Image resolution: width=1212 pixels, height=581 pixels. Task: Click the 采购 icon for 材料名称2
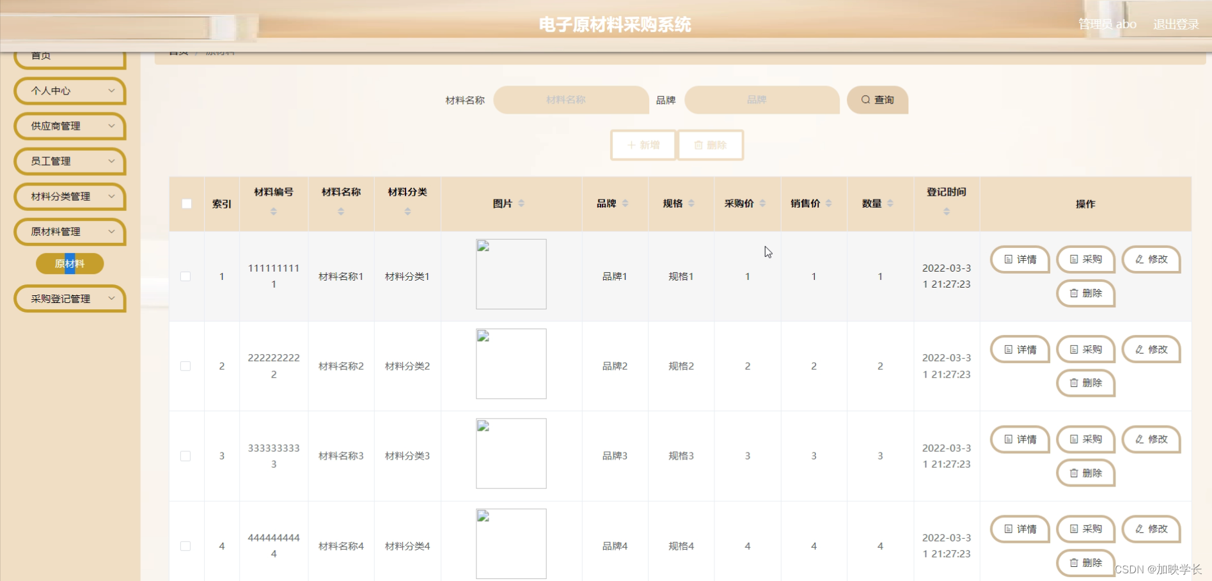[x=1073, y=350]
